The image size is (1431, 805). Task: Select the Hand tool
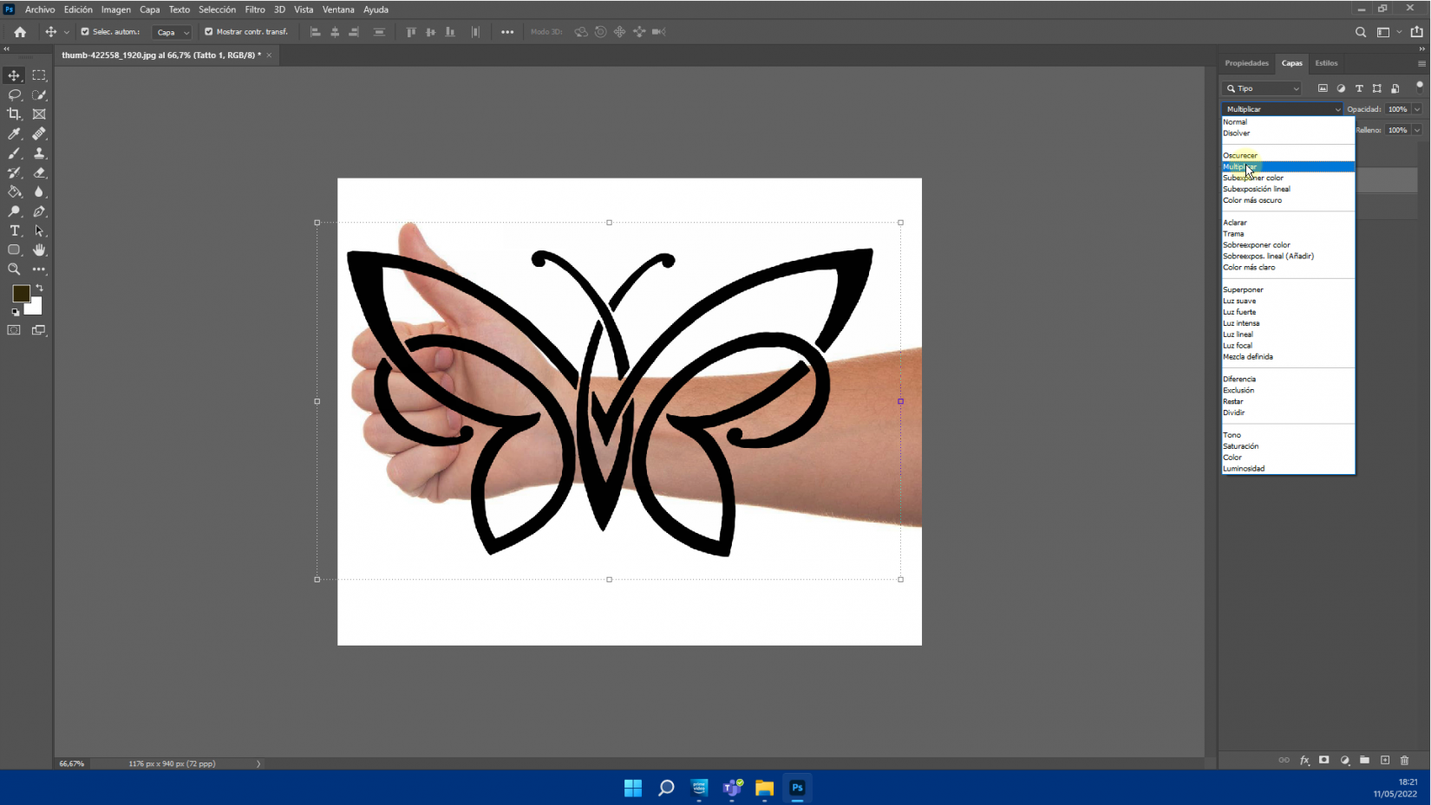coord(39,250)
